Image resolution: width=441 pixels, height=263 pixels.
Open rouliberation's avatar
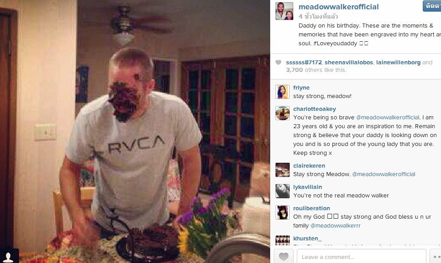click(282, 212)
